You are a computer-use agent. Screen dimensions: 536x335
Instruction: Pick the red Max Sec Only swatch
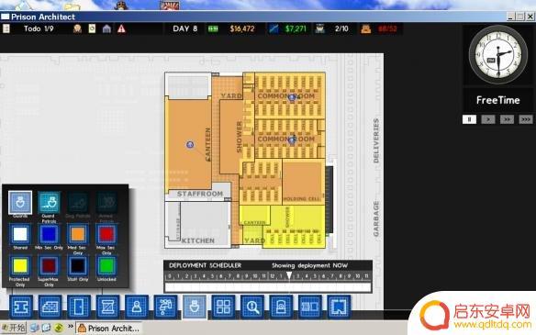106,234
